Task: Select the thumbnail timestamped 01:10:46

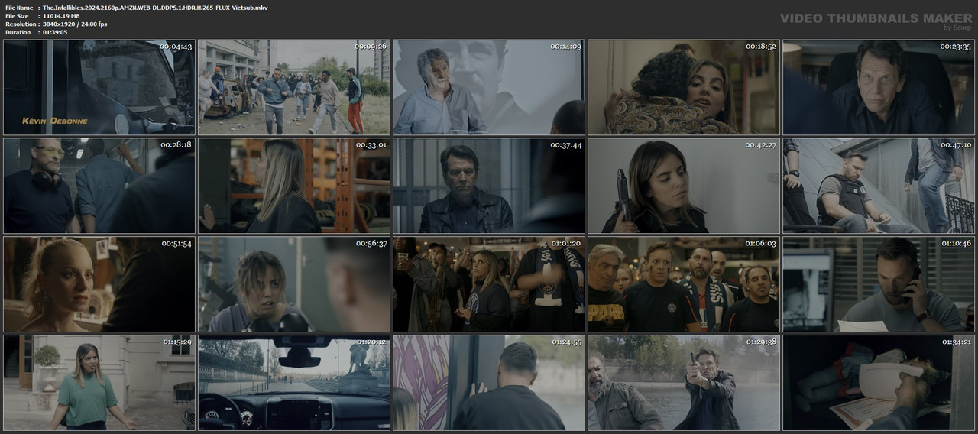Action: click(879, 284)
